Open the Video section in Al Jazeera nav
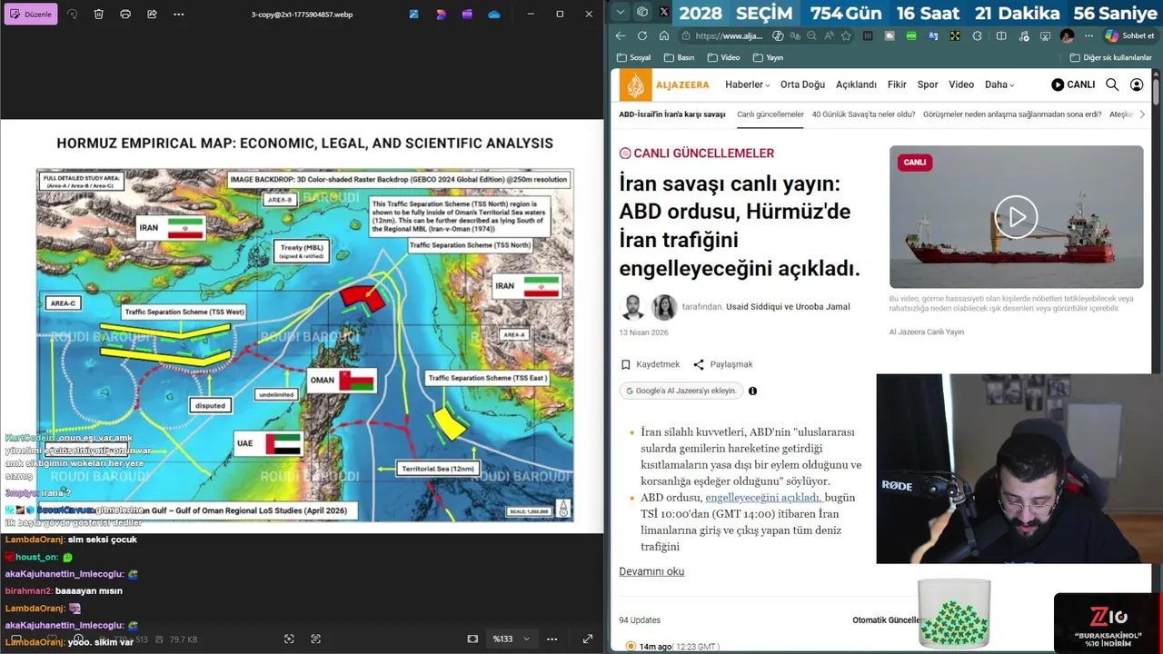The image size is (1163, 654). coord(961,84)
